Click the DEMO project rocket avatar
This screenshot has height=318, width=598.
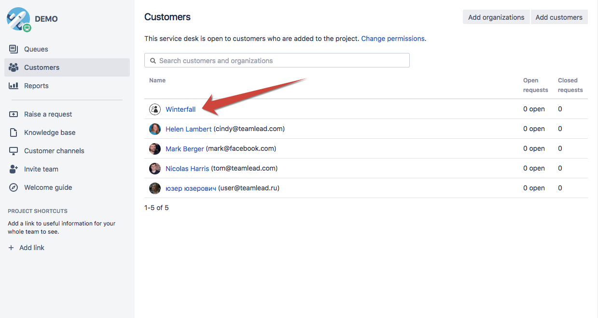[x=18, y=19]
